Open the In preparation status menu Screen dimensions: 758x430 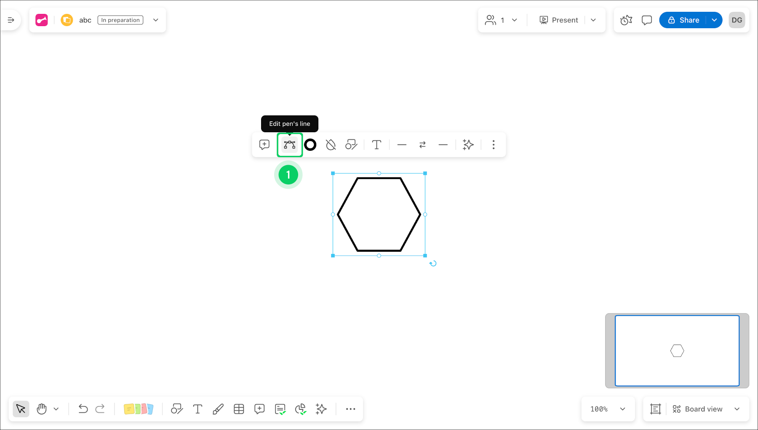click(120, 20)
